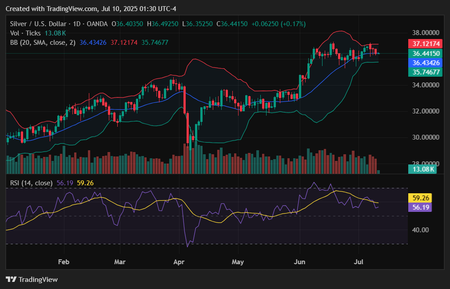Screen dimensions: 450x289
Task: Click the Jul label on the time axis
Action: coord(359,262)
